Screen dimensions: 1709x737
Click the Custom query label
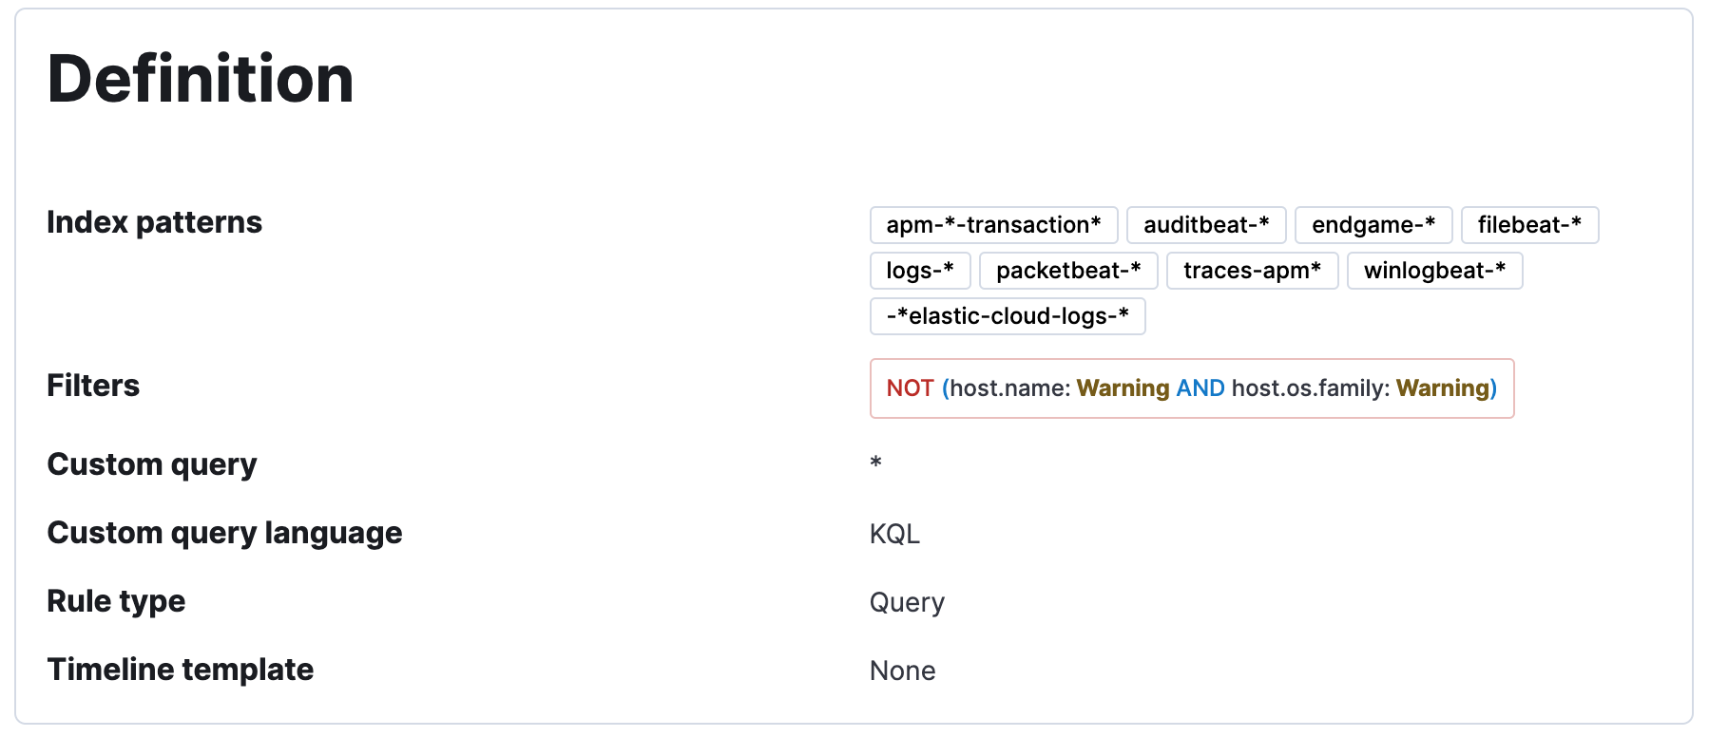(x=152, y=465)
